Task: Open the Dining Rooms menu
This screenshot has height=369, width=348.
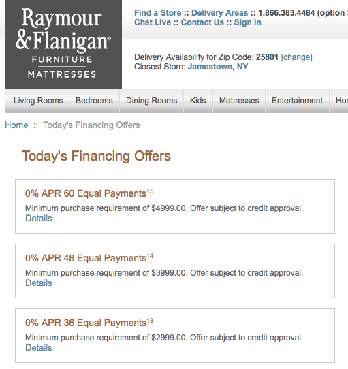Action: (x=152, y=101)
